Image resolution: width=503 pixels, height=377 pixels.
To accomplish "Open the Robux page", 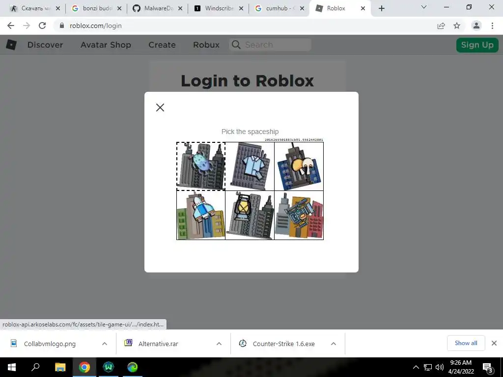I will 206,45.
